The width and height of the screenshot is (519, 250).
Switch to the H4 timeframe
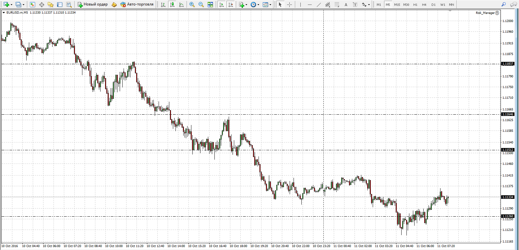click(x=424, y=5)
